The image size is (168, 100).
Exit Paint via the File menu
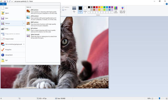coord(13,60)
